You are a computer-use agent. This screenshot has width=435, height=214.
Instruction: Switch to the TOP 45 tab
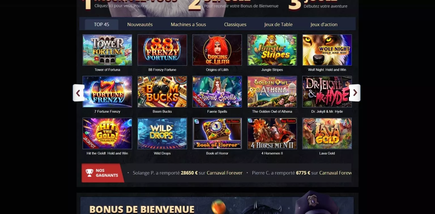point(101,24)
